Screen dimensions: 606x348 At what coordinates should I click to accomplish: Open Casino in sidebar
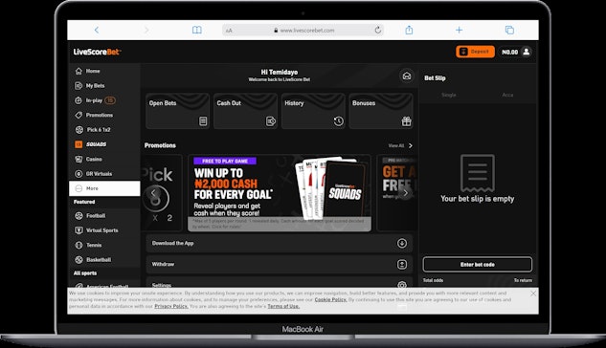tap(94, 159)
